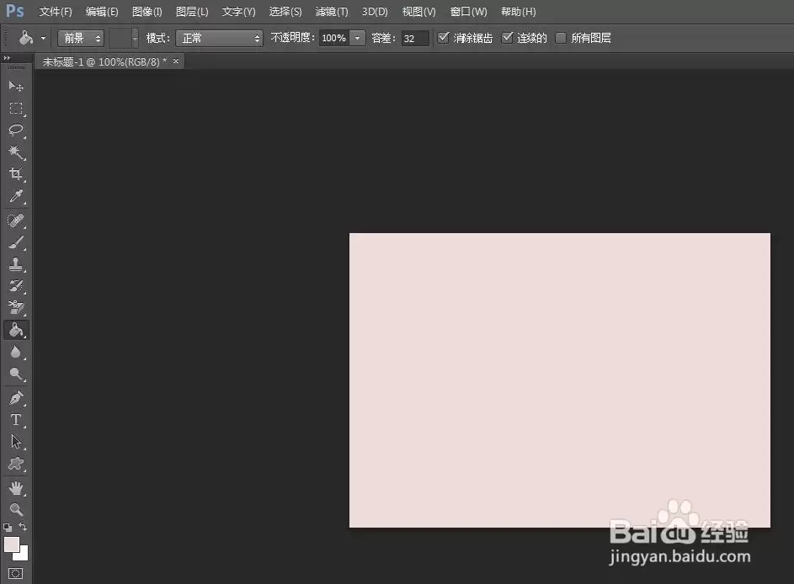Select the Lasso tool
Image resolution: width=794 pixels, height=584 pixels.
click(x=16, y=130)
